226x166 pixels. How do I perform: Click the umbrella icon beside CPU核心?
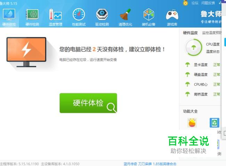pyautogui.click(x=187, y=84)
